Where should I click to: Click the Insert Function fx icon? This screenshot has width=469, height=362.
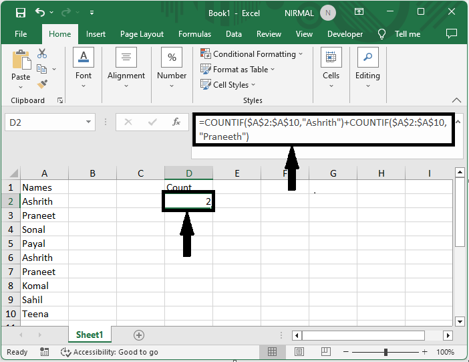pyautogui.click(x=176, y=122)
